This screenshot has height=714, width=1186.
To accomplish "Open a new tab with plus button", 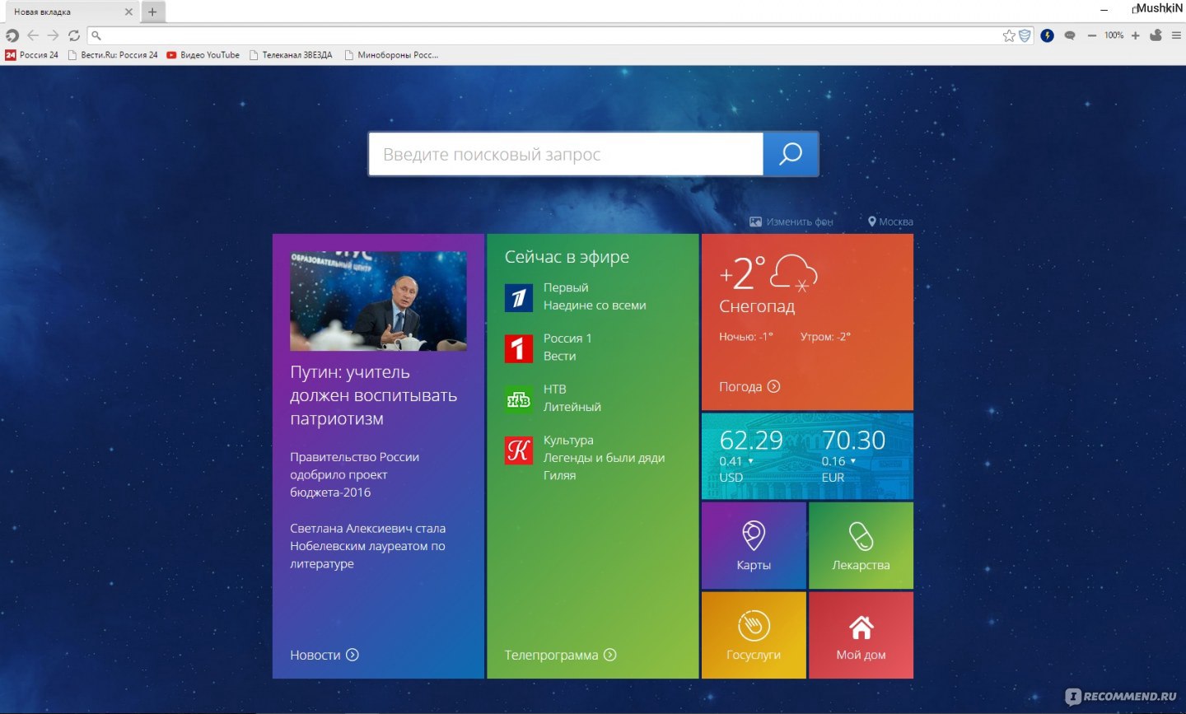I will 152,12.
